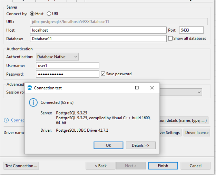Cancel the connection wizard
Viewport: 216px width, 175px height.
point(196,166)
